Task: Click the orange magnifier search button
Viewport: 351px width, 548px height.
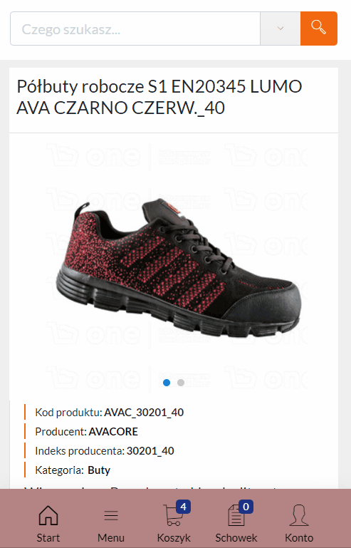Action: pyautogui.click(x=318, y=29)
